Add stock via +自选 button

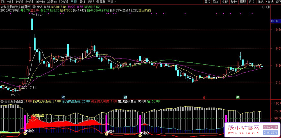click(x=270, y=2)
